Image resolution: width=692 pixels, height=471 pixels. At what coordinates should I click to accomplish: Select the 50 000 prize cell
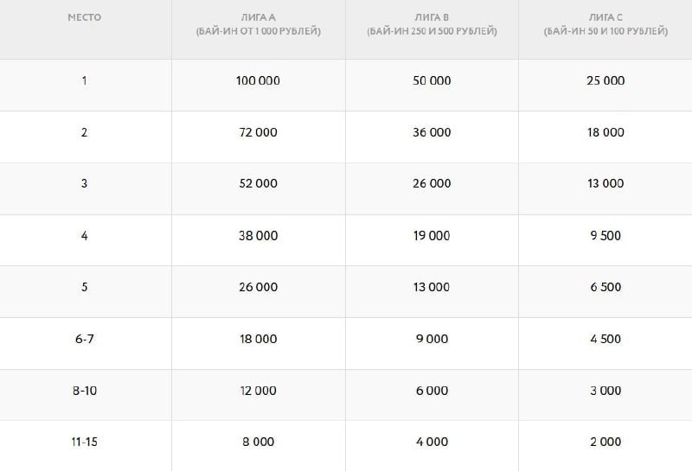pyautogui.click(x=432, y=80)
